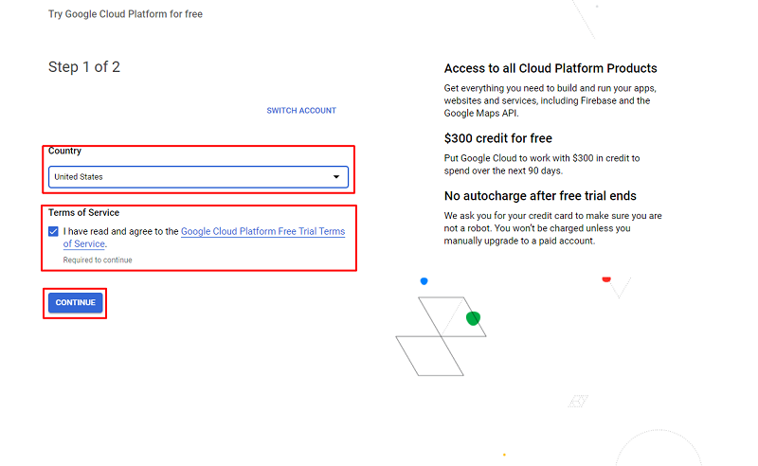The image size is (758, 466).
Task: Click 'Try Google Cloud Platform for free' title
Action: 125,14
